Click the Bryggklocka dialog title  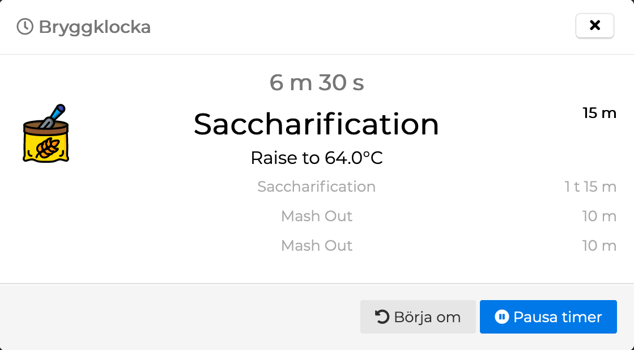[94, 27]
